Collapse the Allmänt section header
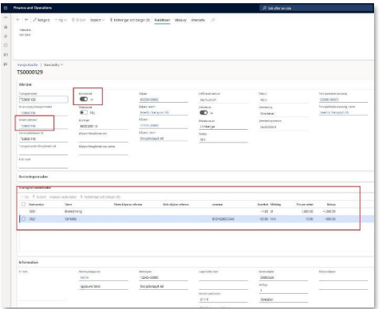382x309 pixels. (26, 84)
